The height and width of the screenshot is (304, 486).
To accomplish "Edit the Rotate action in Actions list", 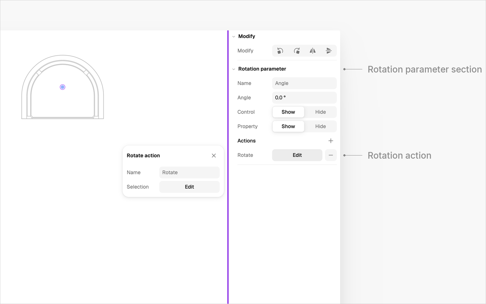I will click(297, 155).
